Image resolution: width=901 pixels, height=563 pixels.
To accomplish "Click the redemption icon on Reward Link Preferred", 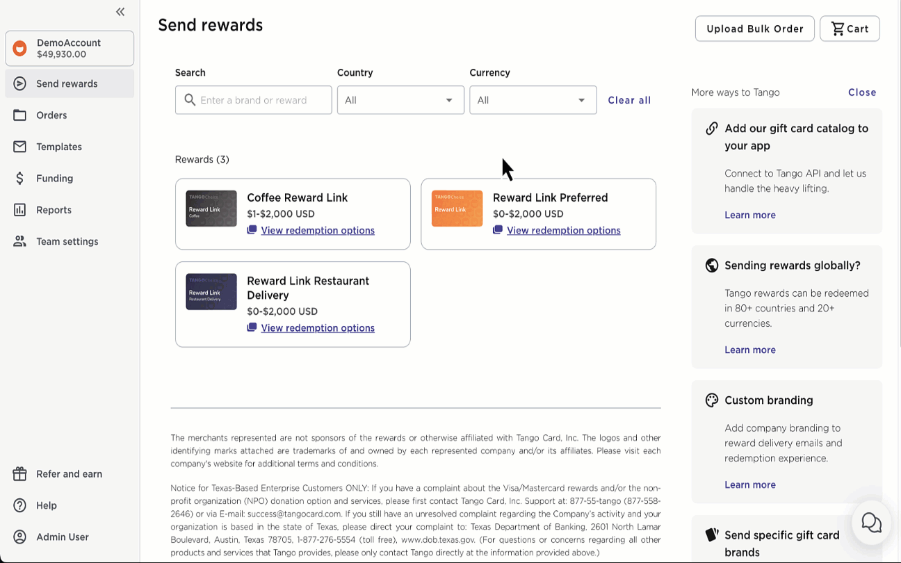I will [498, 230].
